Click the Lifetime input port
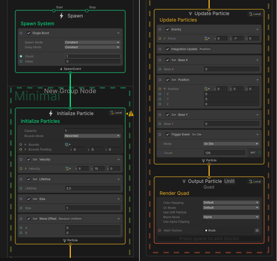 coord(21,188)
